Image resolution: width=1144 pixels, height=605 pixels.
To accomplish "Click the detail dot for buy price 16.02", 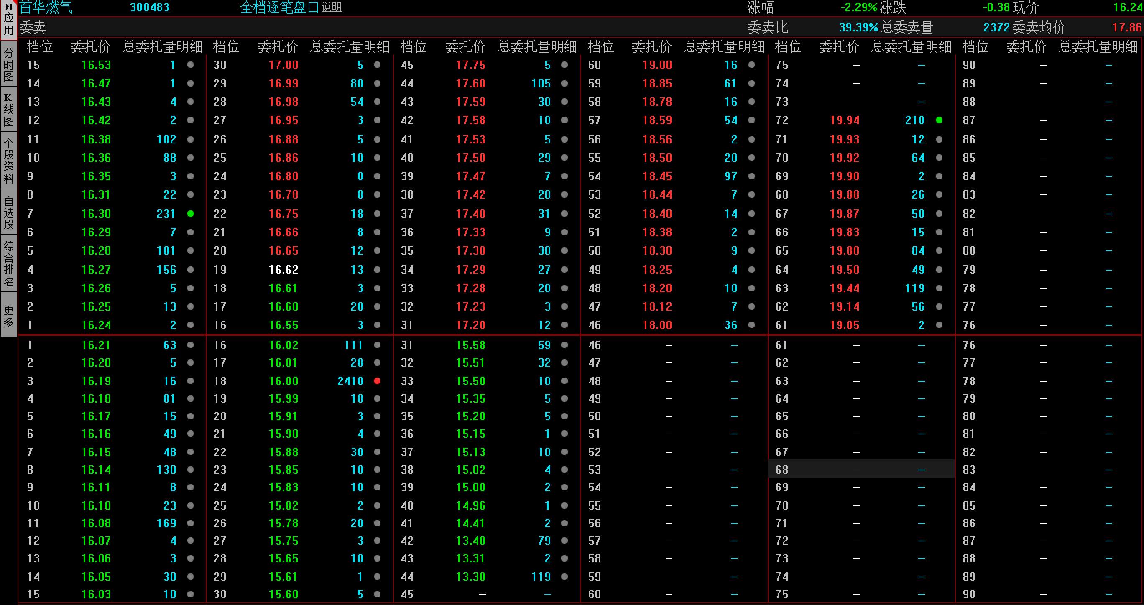I will [377, 345].
